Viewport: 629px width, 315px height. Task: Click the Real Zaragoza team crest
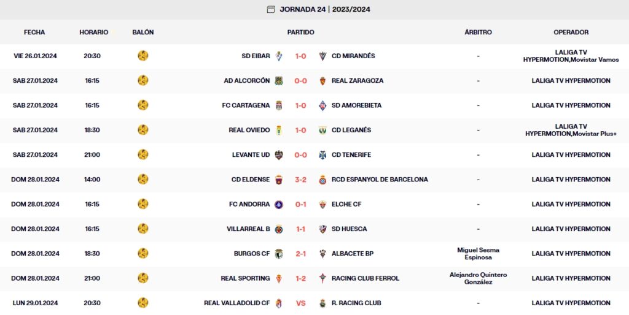pyautogui.click(x=322, y=81)
